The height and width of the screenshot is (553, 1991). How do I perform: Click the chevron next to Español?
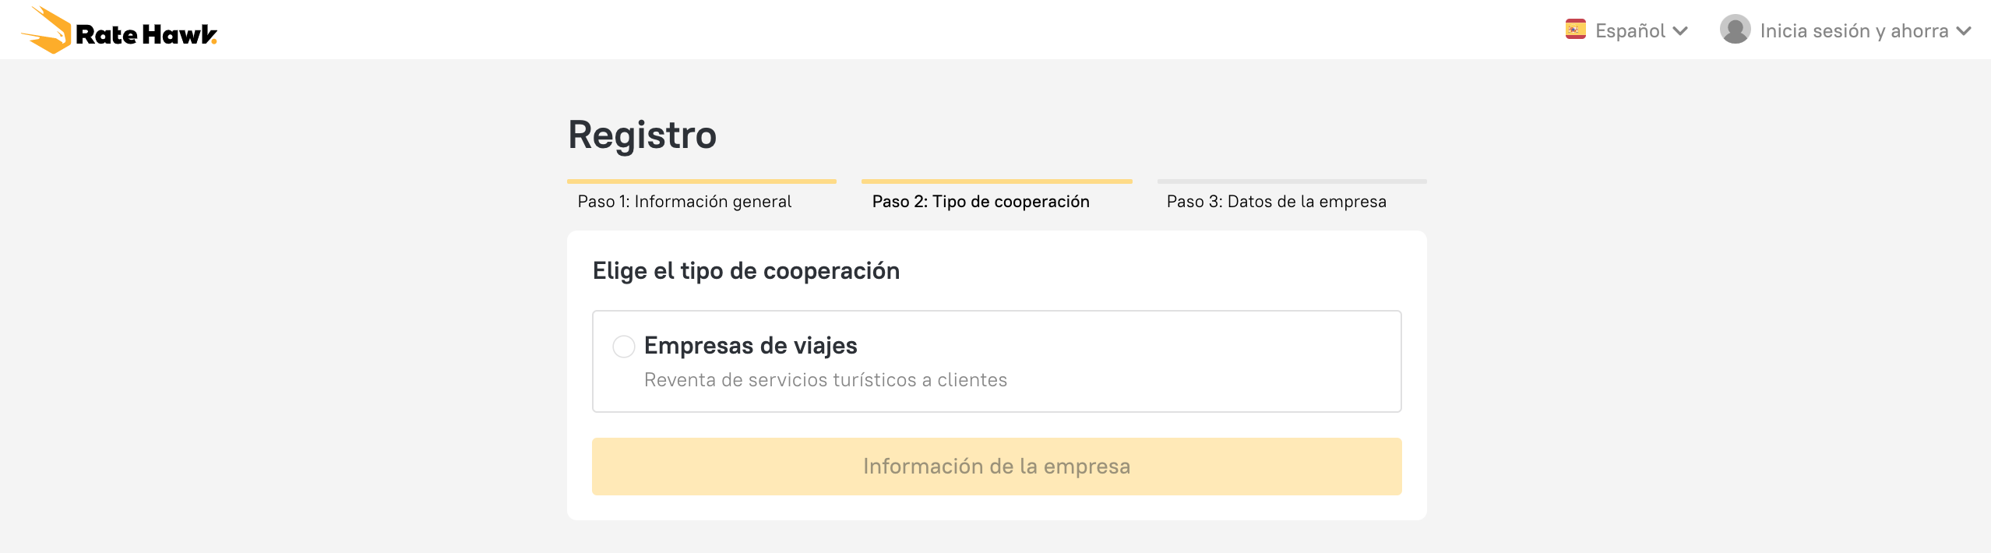click(1680, 31)
